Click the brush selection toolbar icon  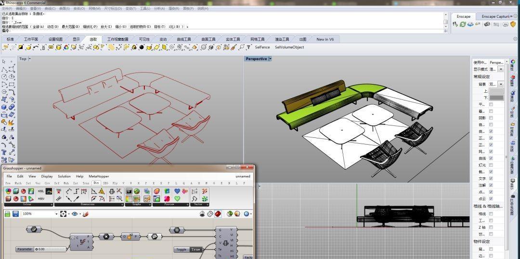tap(234, 47)
